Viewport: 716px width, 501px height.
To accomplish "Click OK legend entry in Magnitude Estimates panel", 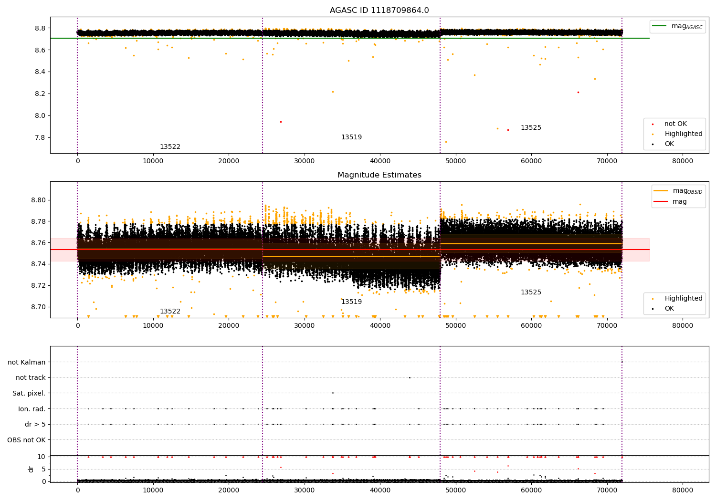I will click(669, 309).
